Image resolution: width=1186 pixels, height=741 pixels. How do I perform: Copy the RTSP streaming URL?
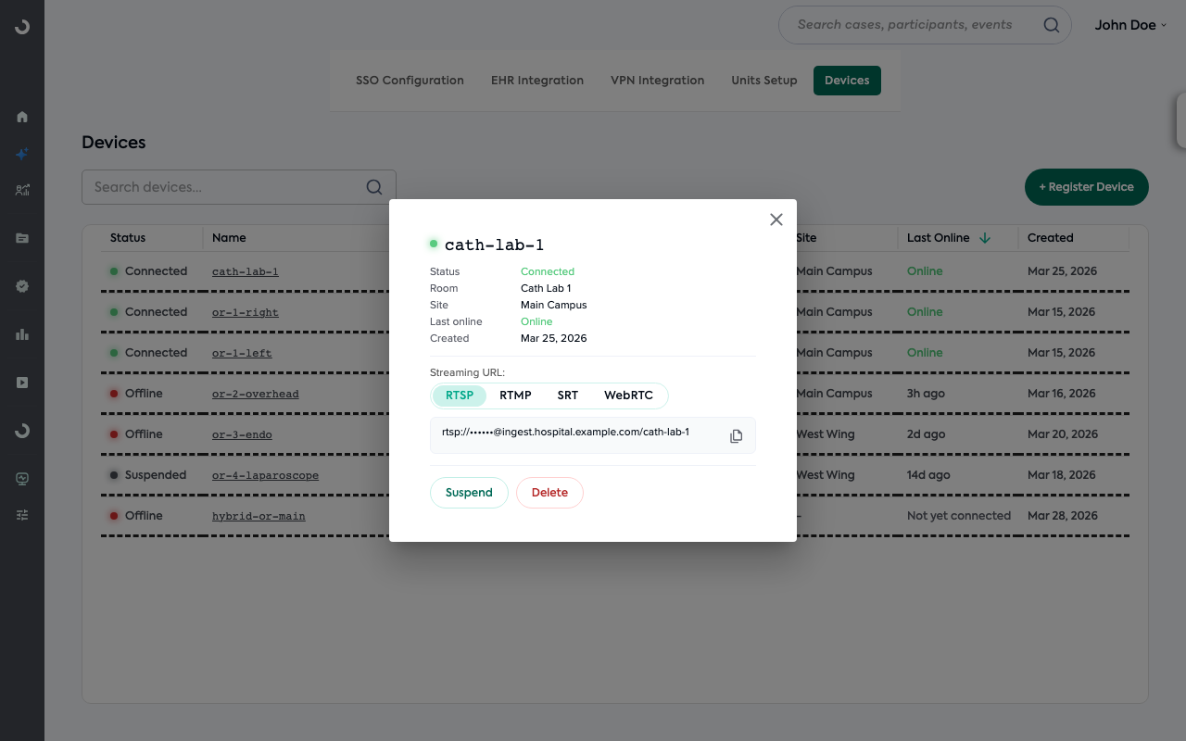coord(736,435)
